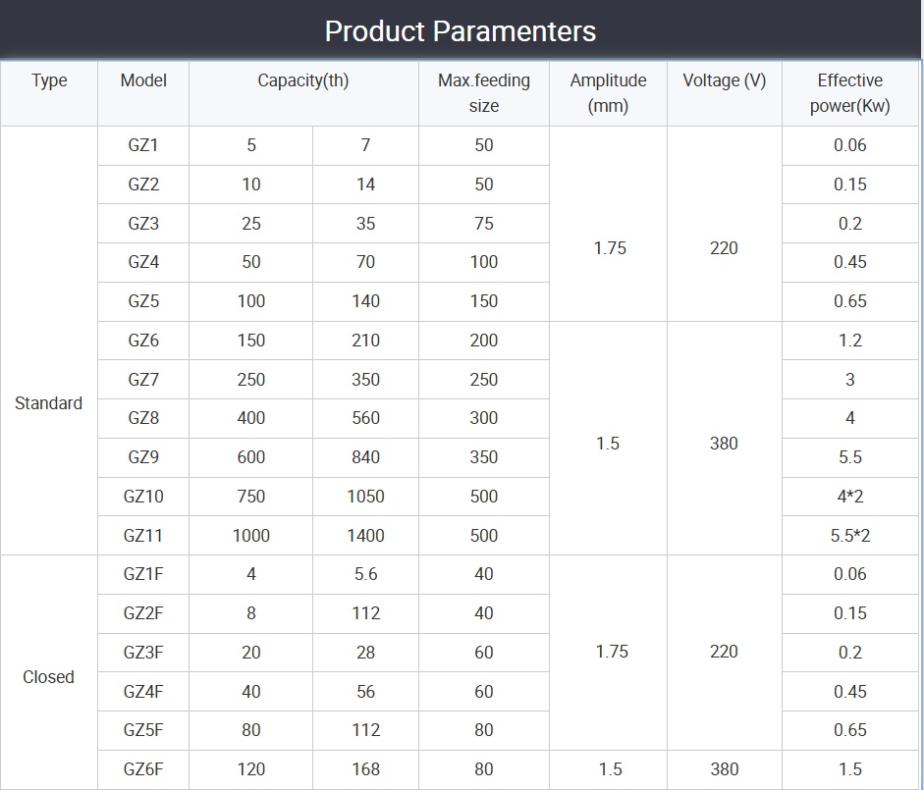This screenshot has height=790, width=924.
Task: Click the GZ8 model cell
Action: point(143,418)
